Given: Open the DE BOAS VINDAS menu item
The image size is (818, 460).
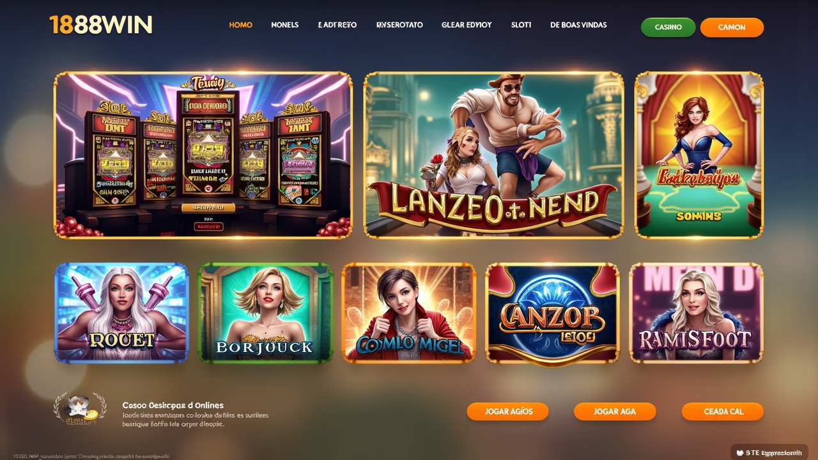Looking at the screenshot, I should point(578,25).
